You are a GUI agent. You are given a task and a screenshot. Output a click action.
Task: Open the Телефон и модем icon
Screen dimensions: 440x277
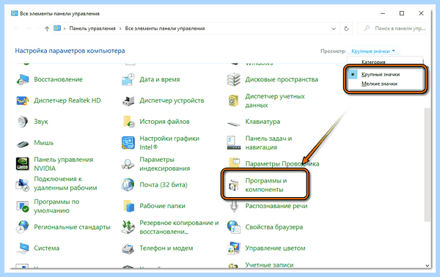coord(128,248)
